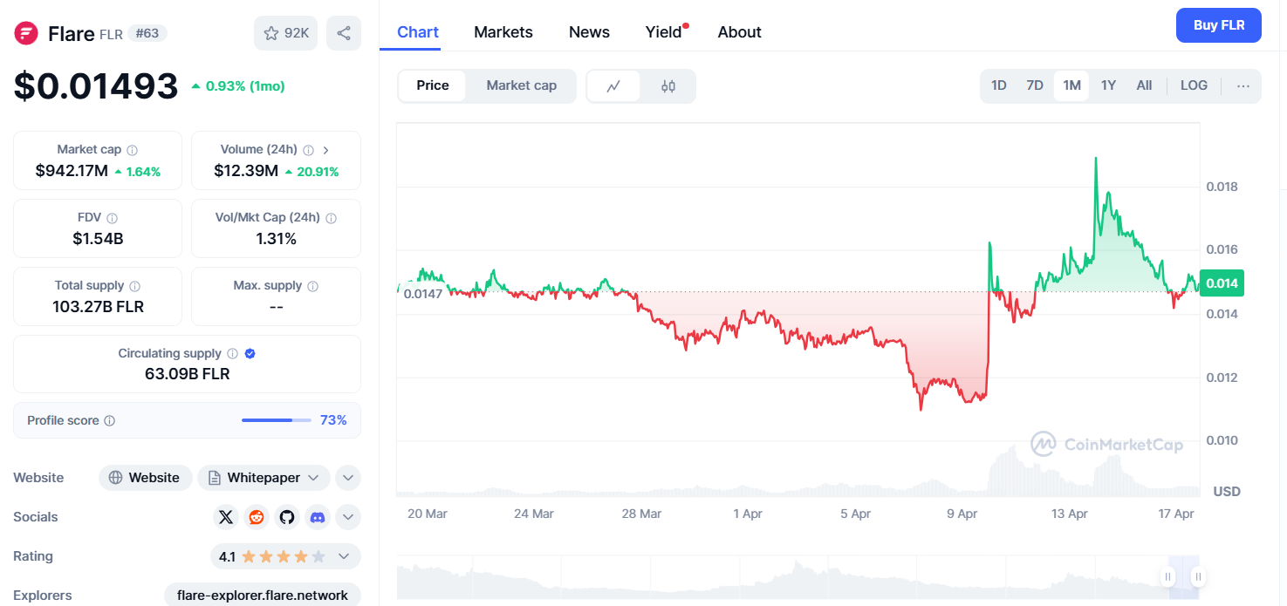Viewport: 1287px width, 606px height.
Task: Toggle chart to Price view
Action: 433,85
